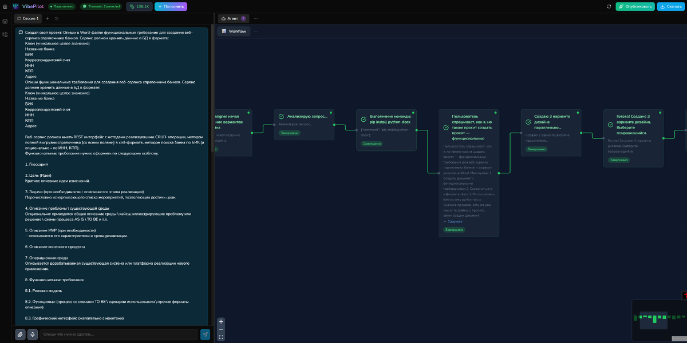Zoom in on the workflow canvas

click(221, 322)
